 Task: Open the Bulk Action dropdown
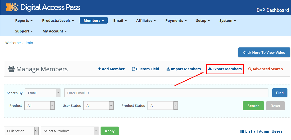[21, 131]
